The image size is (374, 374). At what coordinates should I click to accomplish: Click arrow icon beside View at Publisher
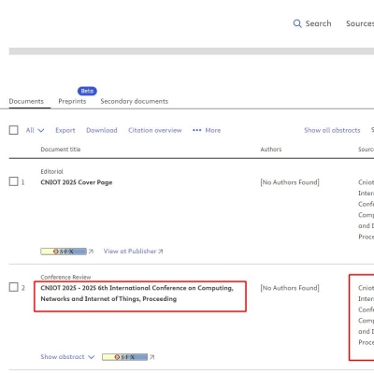(161, 252)
